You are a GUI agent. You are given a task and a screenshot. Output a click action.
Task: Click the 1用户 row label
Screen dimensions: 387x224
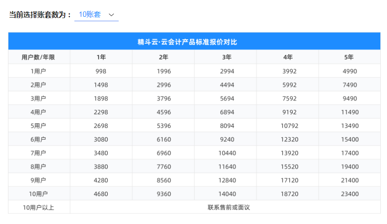coord(38,72)
